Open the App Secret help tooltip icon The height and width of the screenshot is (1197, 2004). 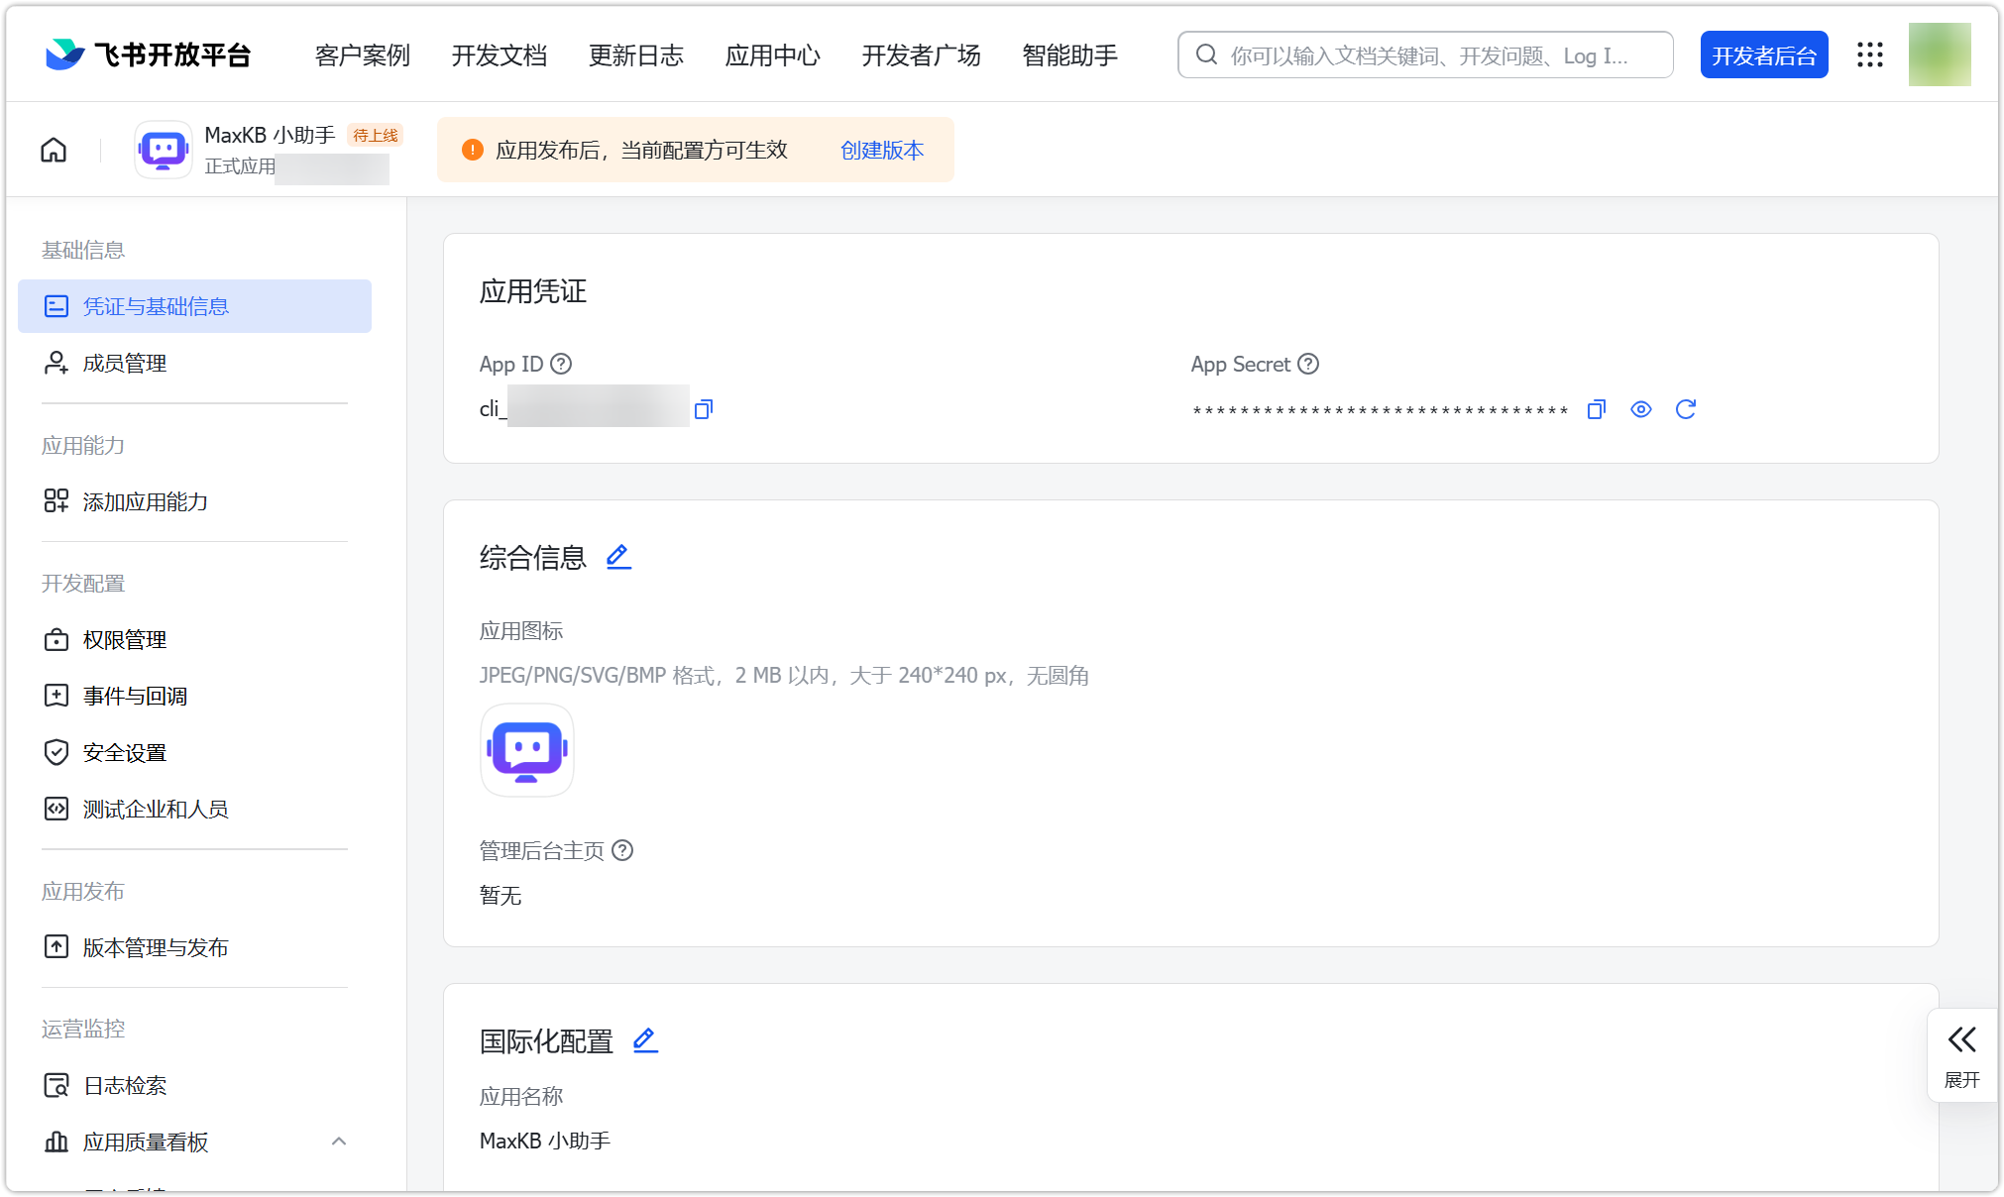coord(1309,364)
